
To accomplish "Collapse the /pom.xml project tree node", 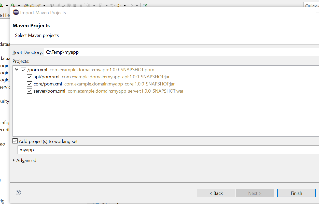I will tap(17, 70).
